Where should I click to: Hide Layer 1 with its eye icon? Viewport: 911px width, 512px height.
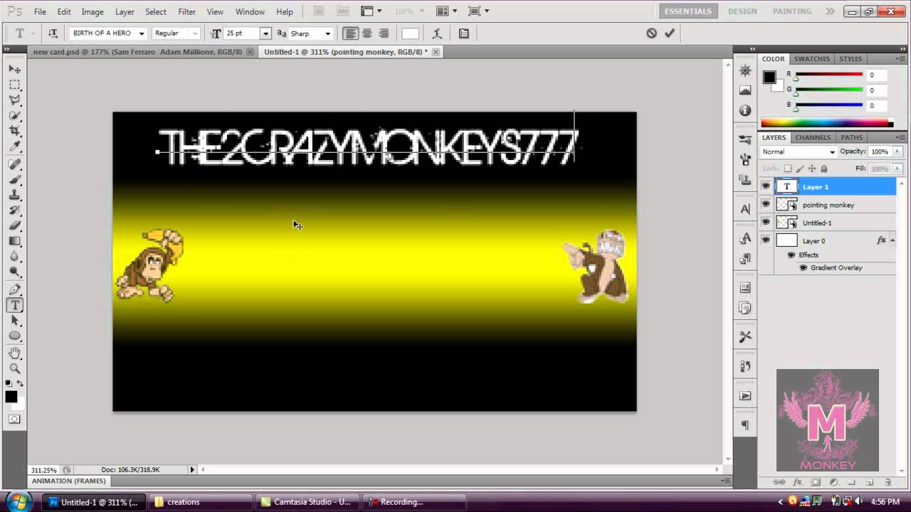click(x=766, y=186)
